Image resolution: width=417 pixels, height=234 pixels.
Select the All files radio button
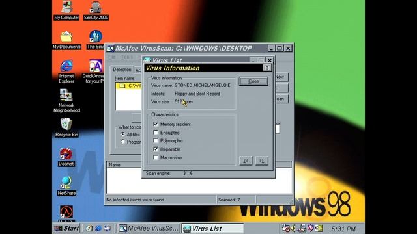pyautogui.click(x=122, y=135)
